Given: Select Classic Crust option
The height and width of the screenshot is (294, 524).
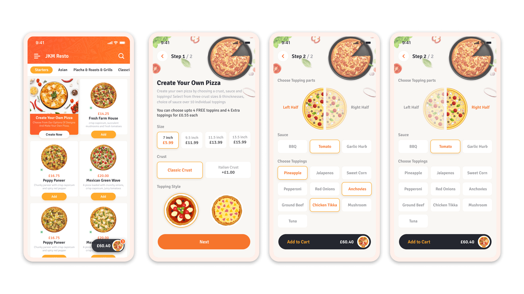Looking at the screenshot, I should pos(180,170).
